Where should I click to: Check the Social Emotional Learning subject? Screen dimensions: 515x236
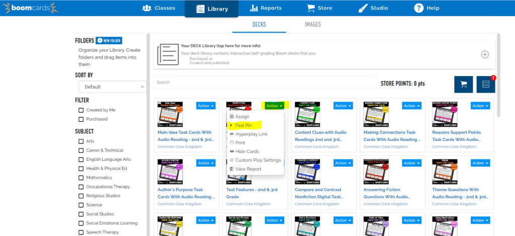click(x=81, y=223)
